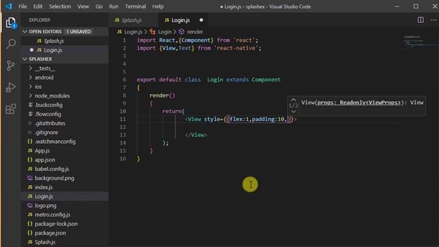Screen dimensions: 439x247
Task: Open the Help menu
Action: click(158, 6)
